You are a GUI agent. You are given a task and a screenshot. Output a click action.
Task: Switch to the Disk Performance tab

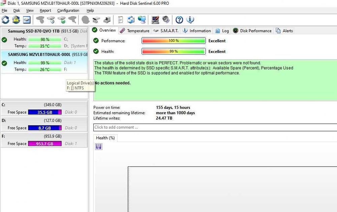[252, 31]
